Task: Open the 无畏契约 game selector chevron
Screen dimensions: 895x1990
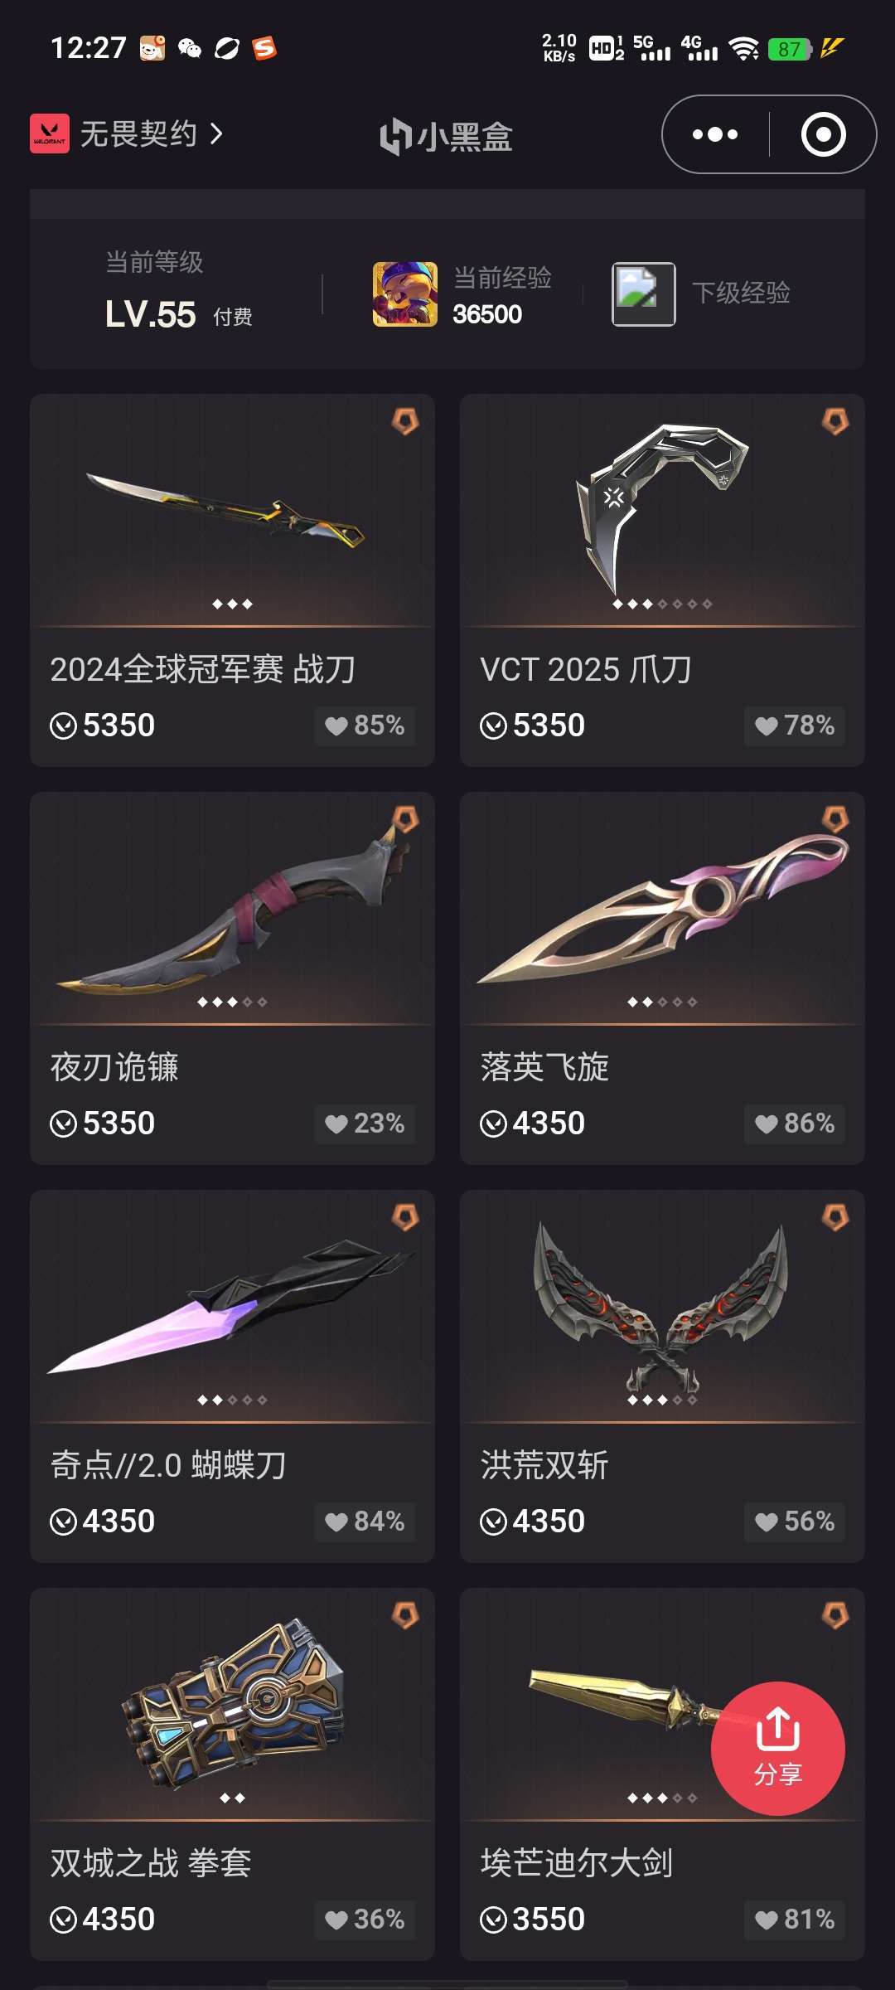Action: [216, 134]
